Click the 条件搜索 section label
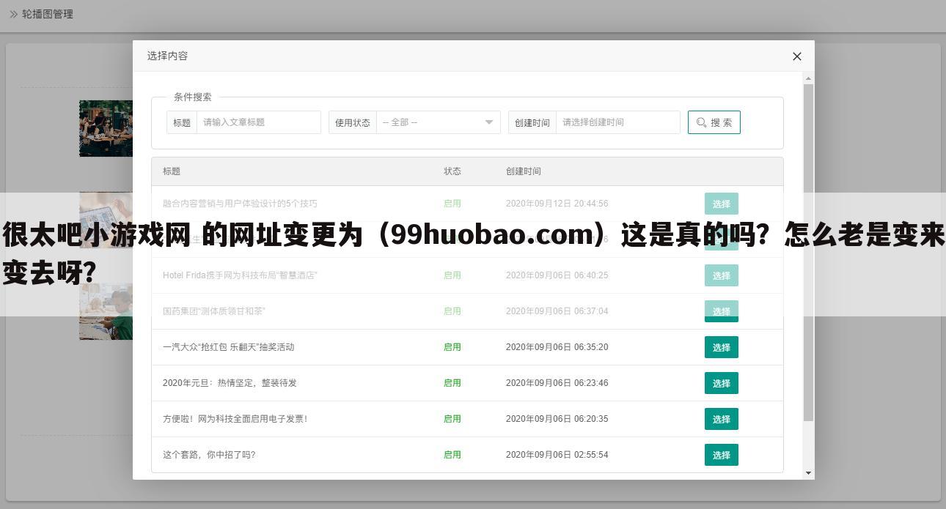Image resolution: width=946 pixels, height=509 pixels. click(x=193, y=97)
